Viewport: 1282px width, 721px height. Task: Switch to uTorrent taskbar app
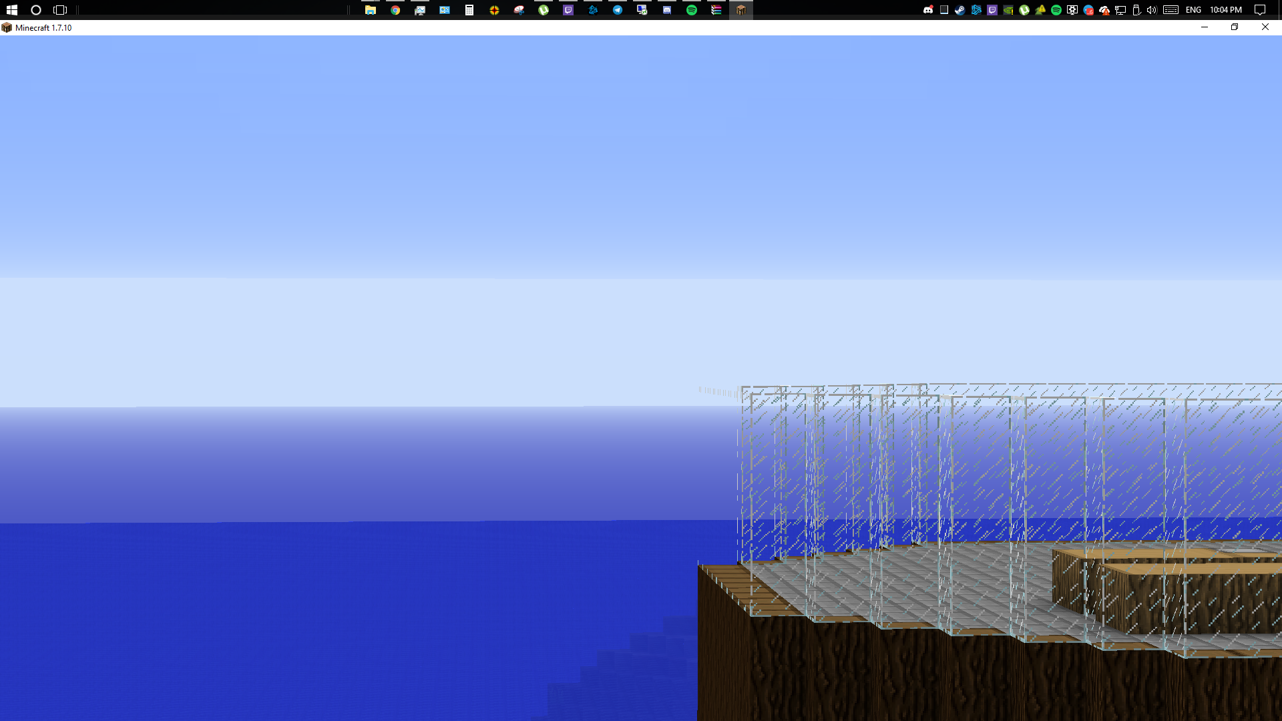point(544,10)
